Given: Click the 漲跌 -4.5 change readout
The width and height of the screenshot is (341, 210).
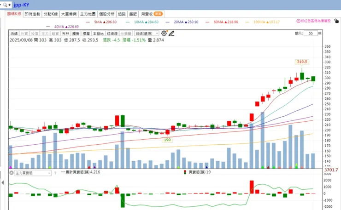Looking at the screenshot, I should click(111, 40).
